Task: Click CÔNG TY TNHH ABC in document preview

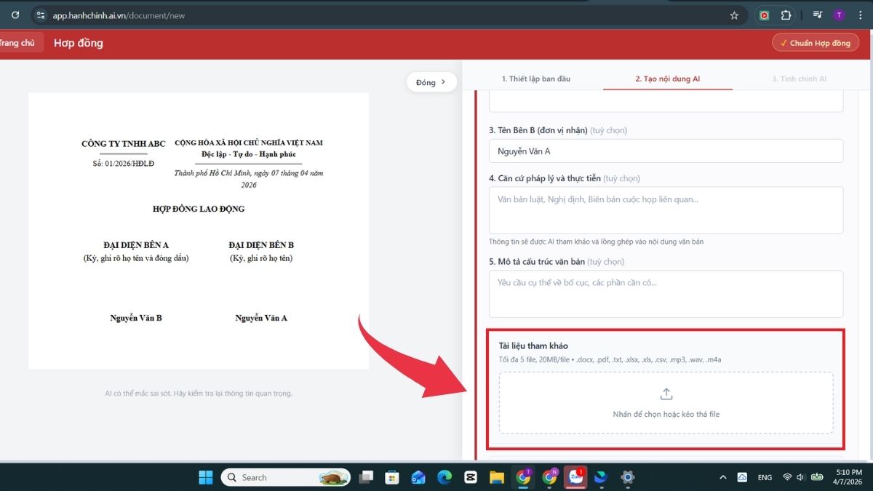Action: coord(124,144)
